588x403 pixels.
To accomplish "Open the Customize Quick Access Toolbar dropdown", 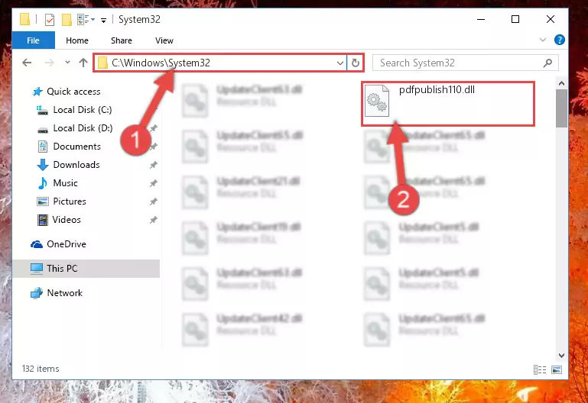I will (x=103, y=20).
